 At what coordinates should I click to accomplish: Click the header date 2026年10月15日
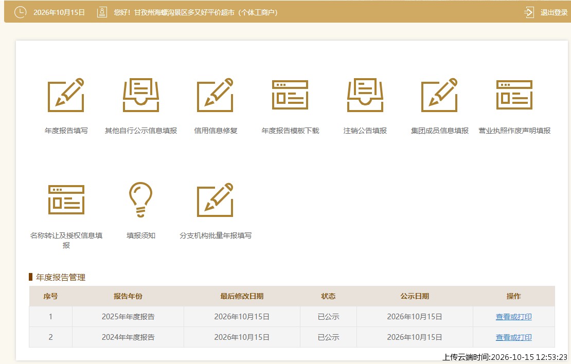click(x=59, y=12)
